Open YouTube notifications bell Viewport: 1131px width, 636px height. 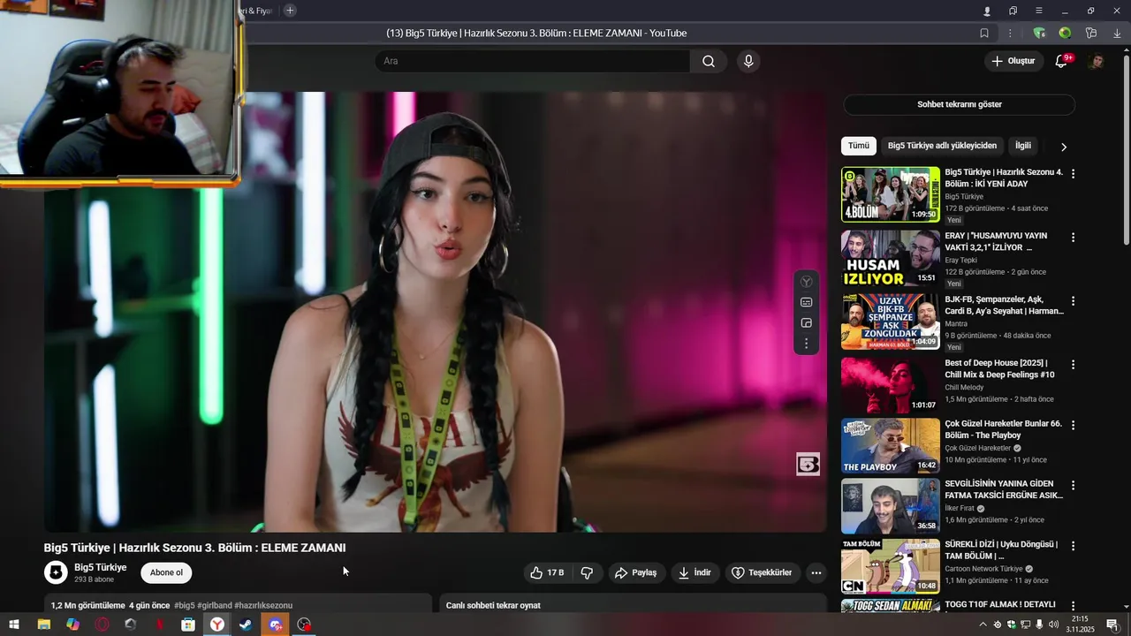pyautogui.click(x=1062, y=61)
